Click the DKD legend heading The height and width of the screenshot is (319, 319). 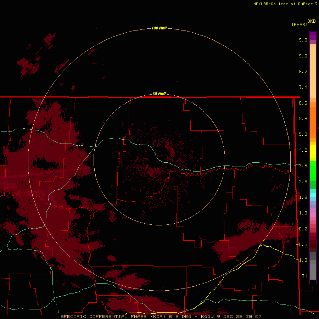[312, 21]
